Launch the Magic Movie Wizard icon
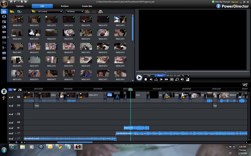The image size is (251, 156). [x=4, y=91]
